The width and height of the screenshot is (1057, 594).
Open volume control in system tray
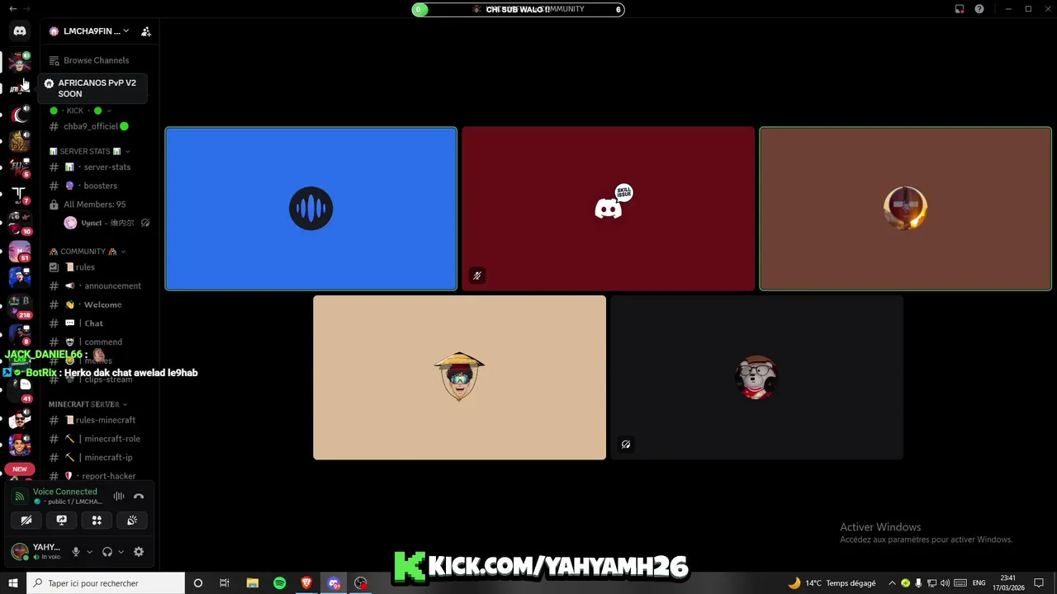tap(945, 583)
